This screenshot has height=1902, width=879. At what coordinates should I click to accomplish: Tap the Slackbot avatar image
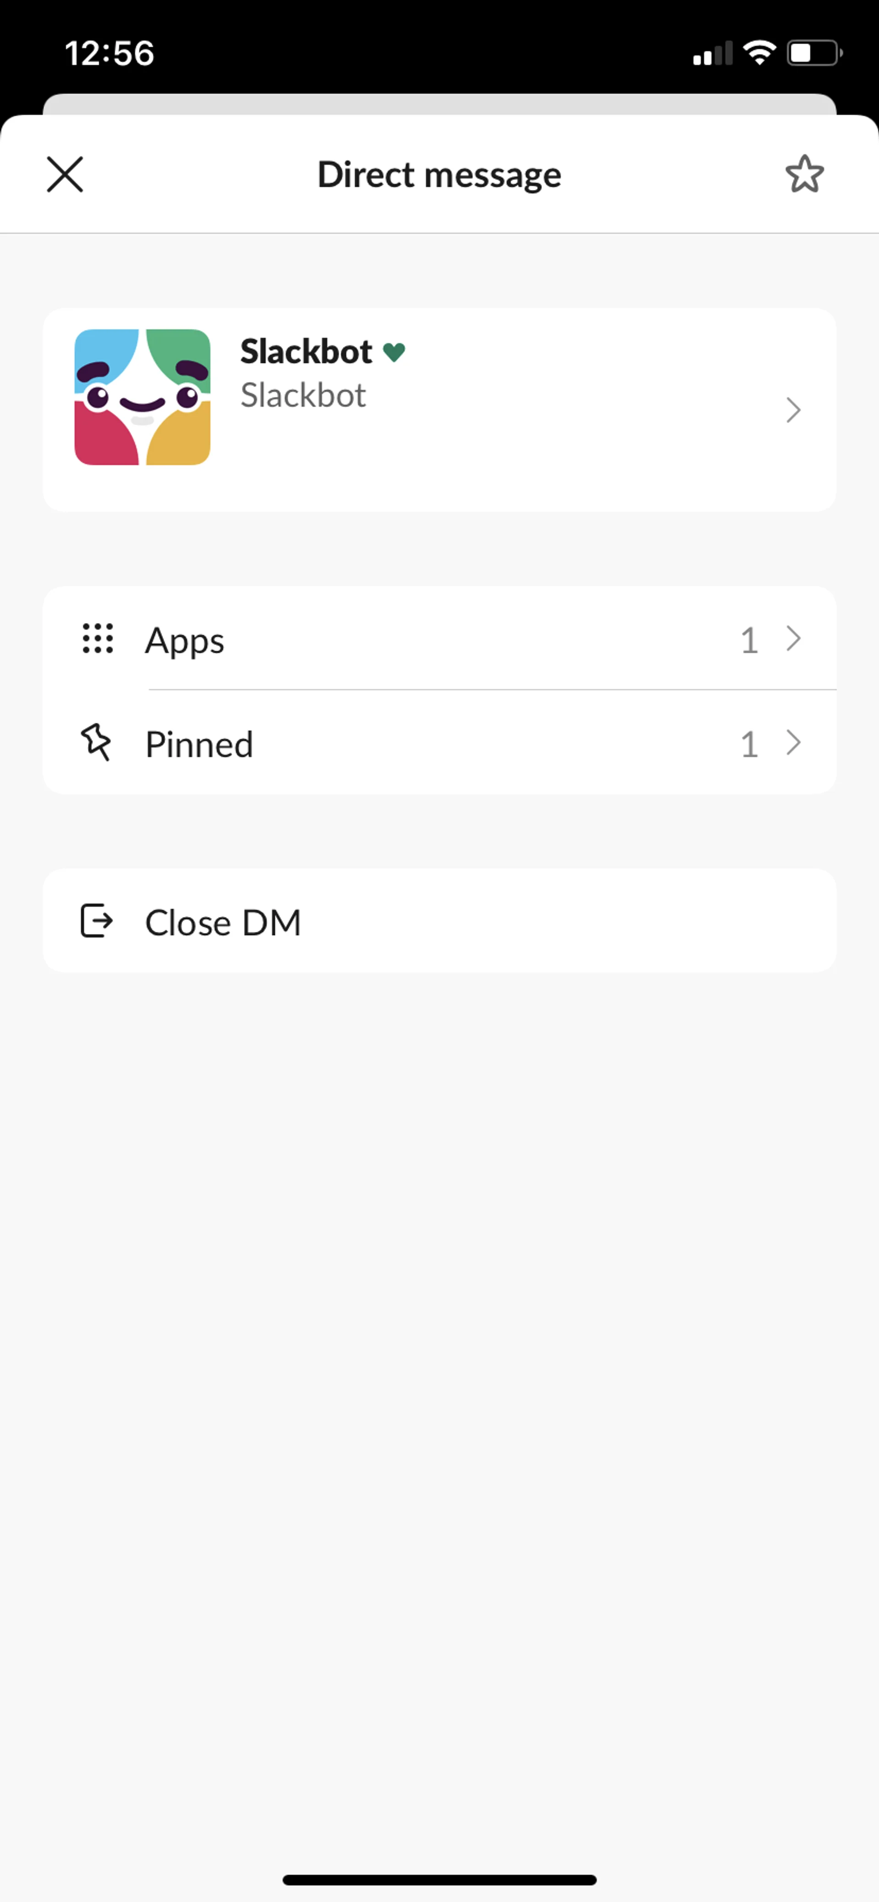[142, 397]
